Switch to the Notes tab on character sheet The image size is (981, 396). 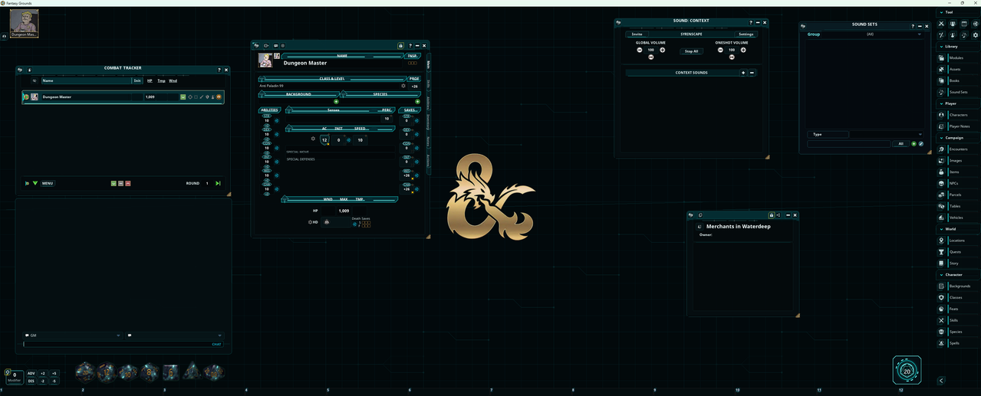click(428, 142)
